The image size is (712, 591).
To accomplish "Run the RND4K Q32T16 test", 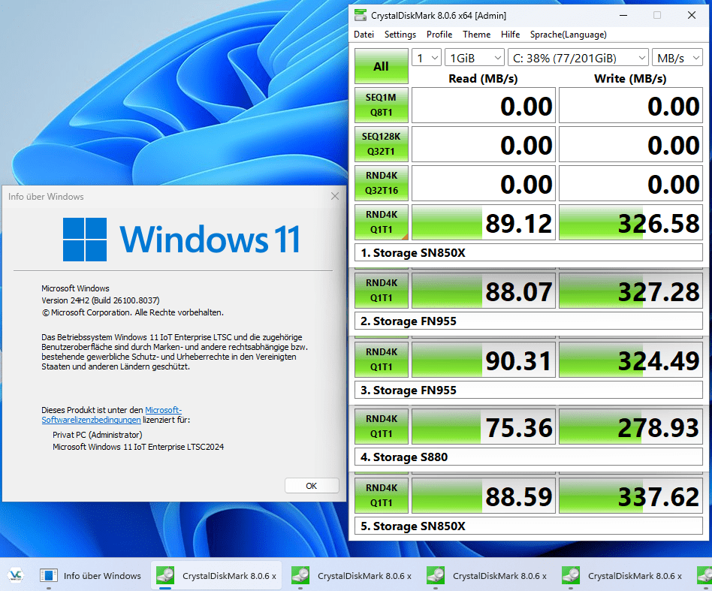I will [x=381, y=183].
